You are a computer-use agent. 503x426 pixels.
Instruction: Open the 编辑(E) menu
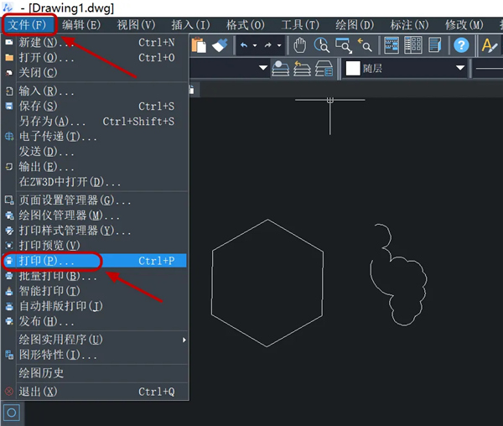pos(81,24)
